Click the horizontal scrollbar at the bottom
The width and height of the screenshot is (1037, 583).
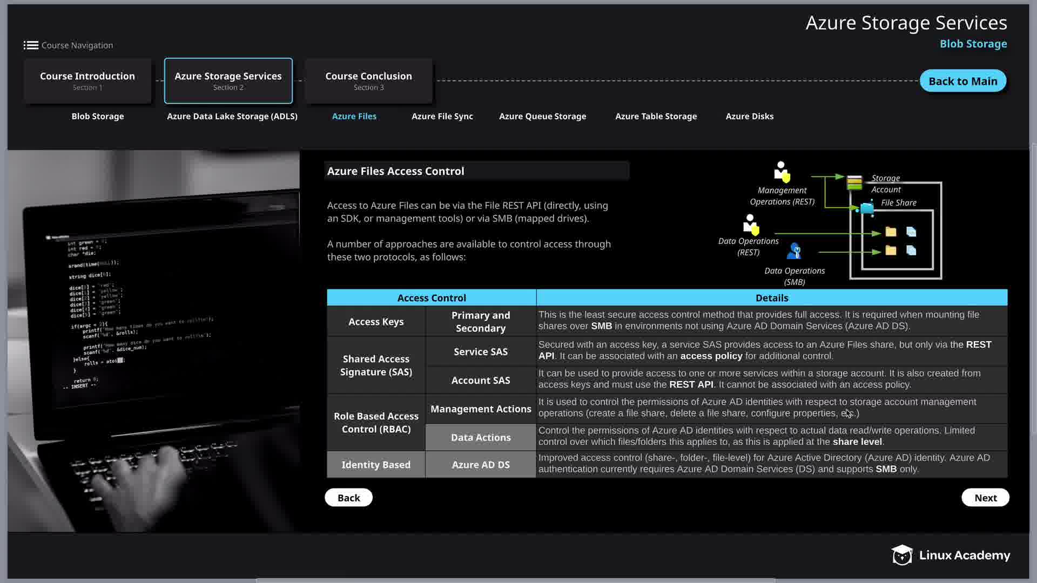516,580
